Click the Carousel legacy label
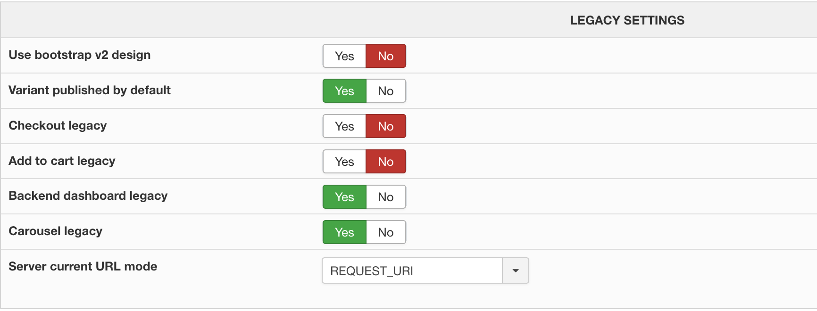 pos(56,231)
